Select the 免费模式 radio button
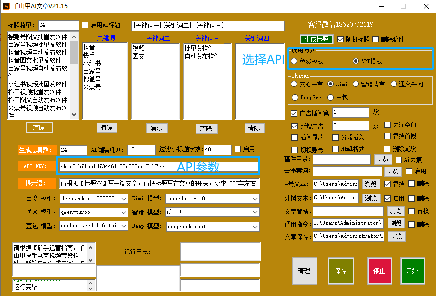This screenshot has height=296, width=436. coord(294,61)
